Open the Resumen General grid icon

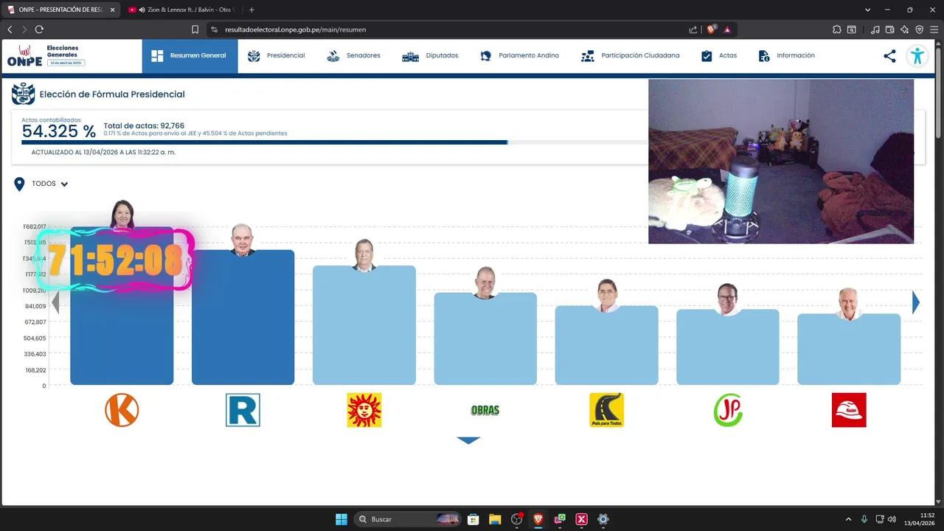click(157, 56)
